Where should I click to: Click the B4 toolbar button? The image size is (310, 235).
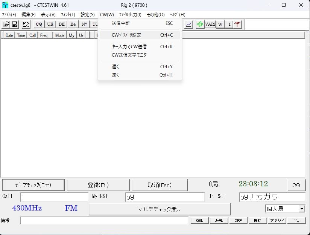tap(73, 24)
